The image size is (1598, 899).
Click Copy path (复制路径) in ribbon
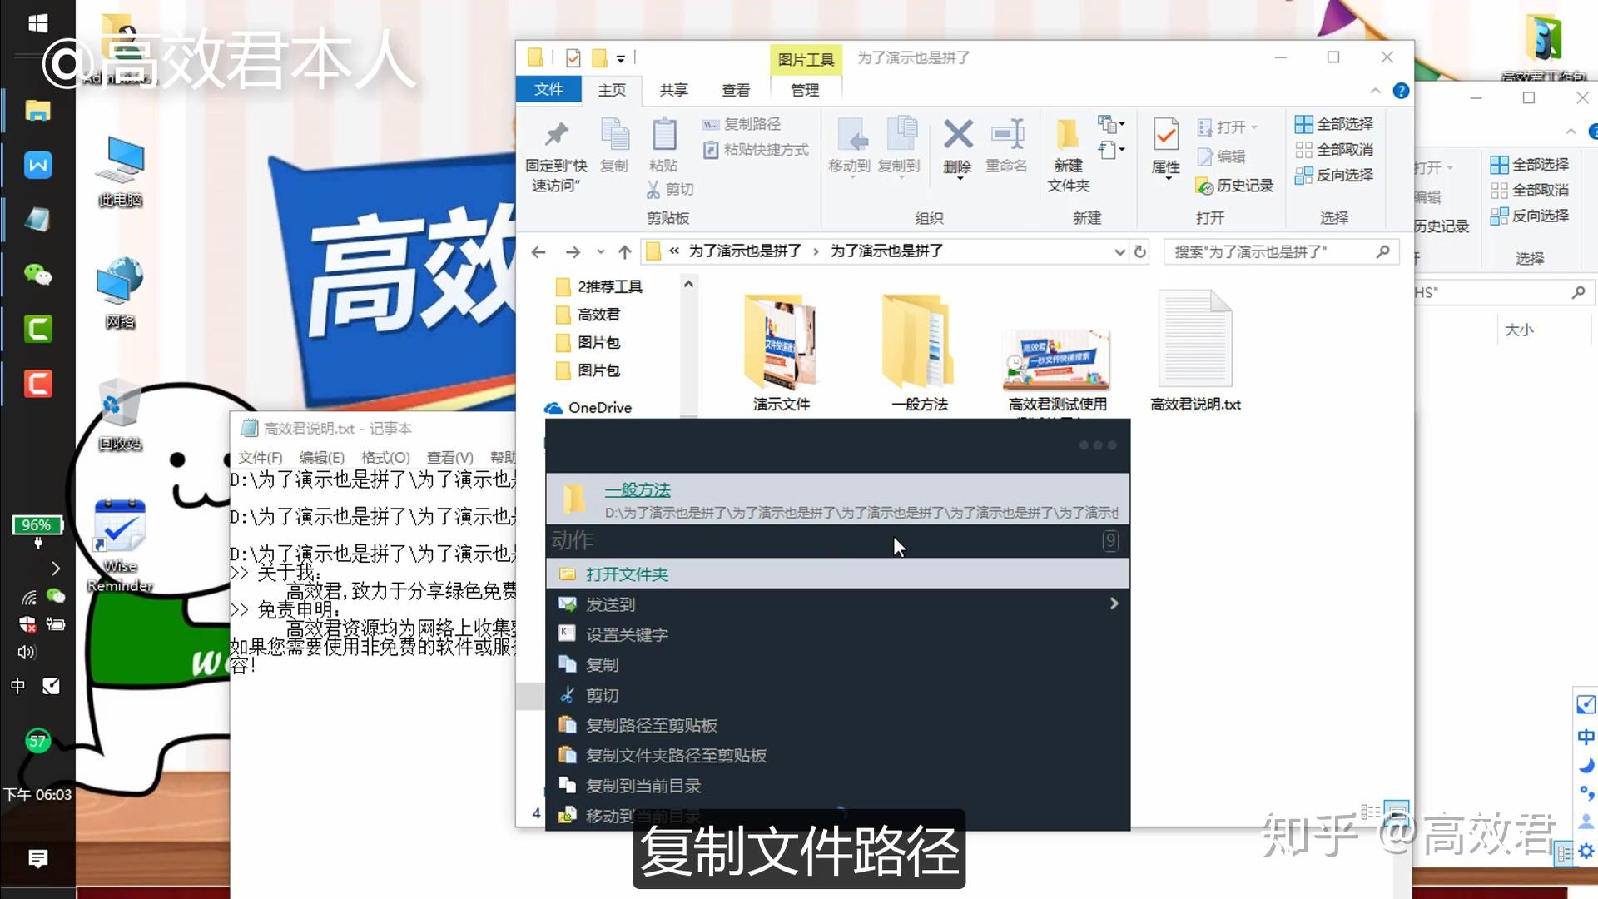click(742, 124)
